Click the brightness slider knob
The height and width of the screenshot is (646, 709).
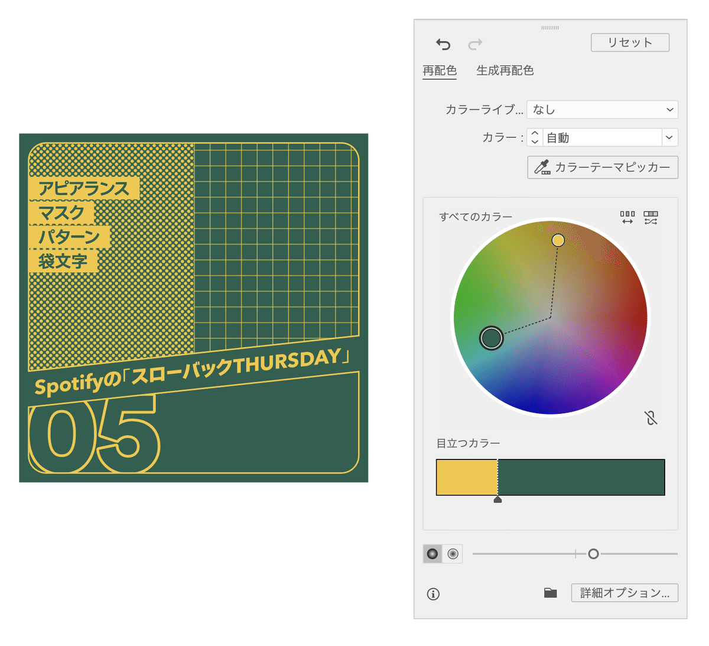pos(593,554)
